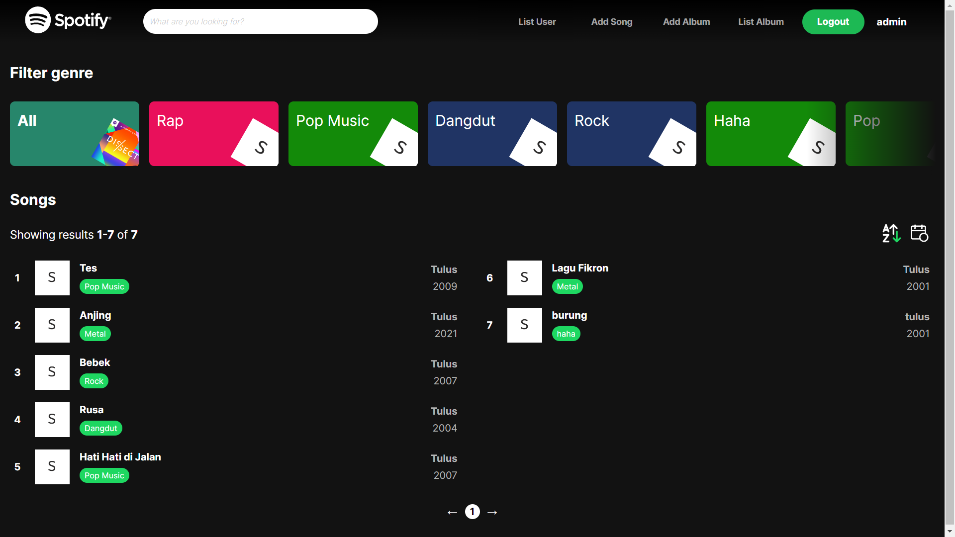Click the calendar/filter icon
955x537 pixels.
(919, 233)
